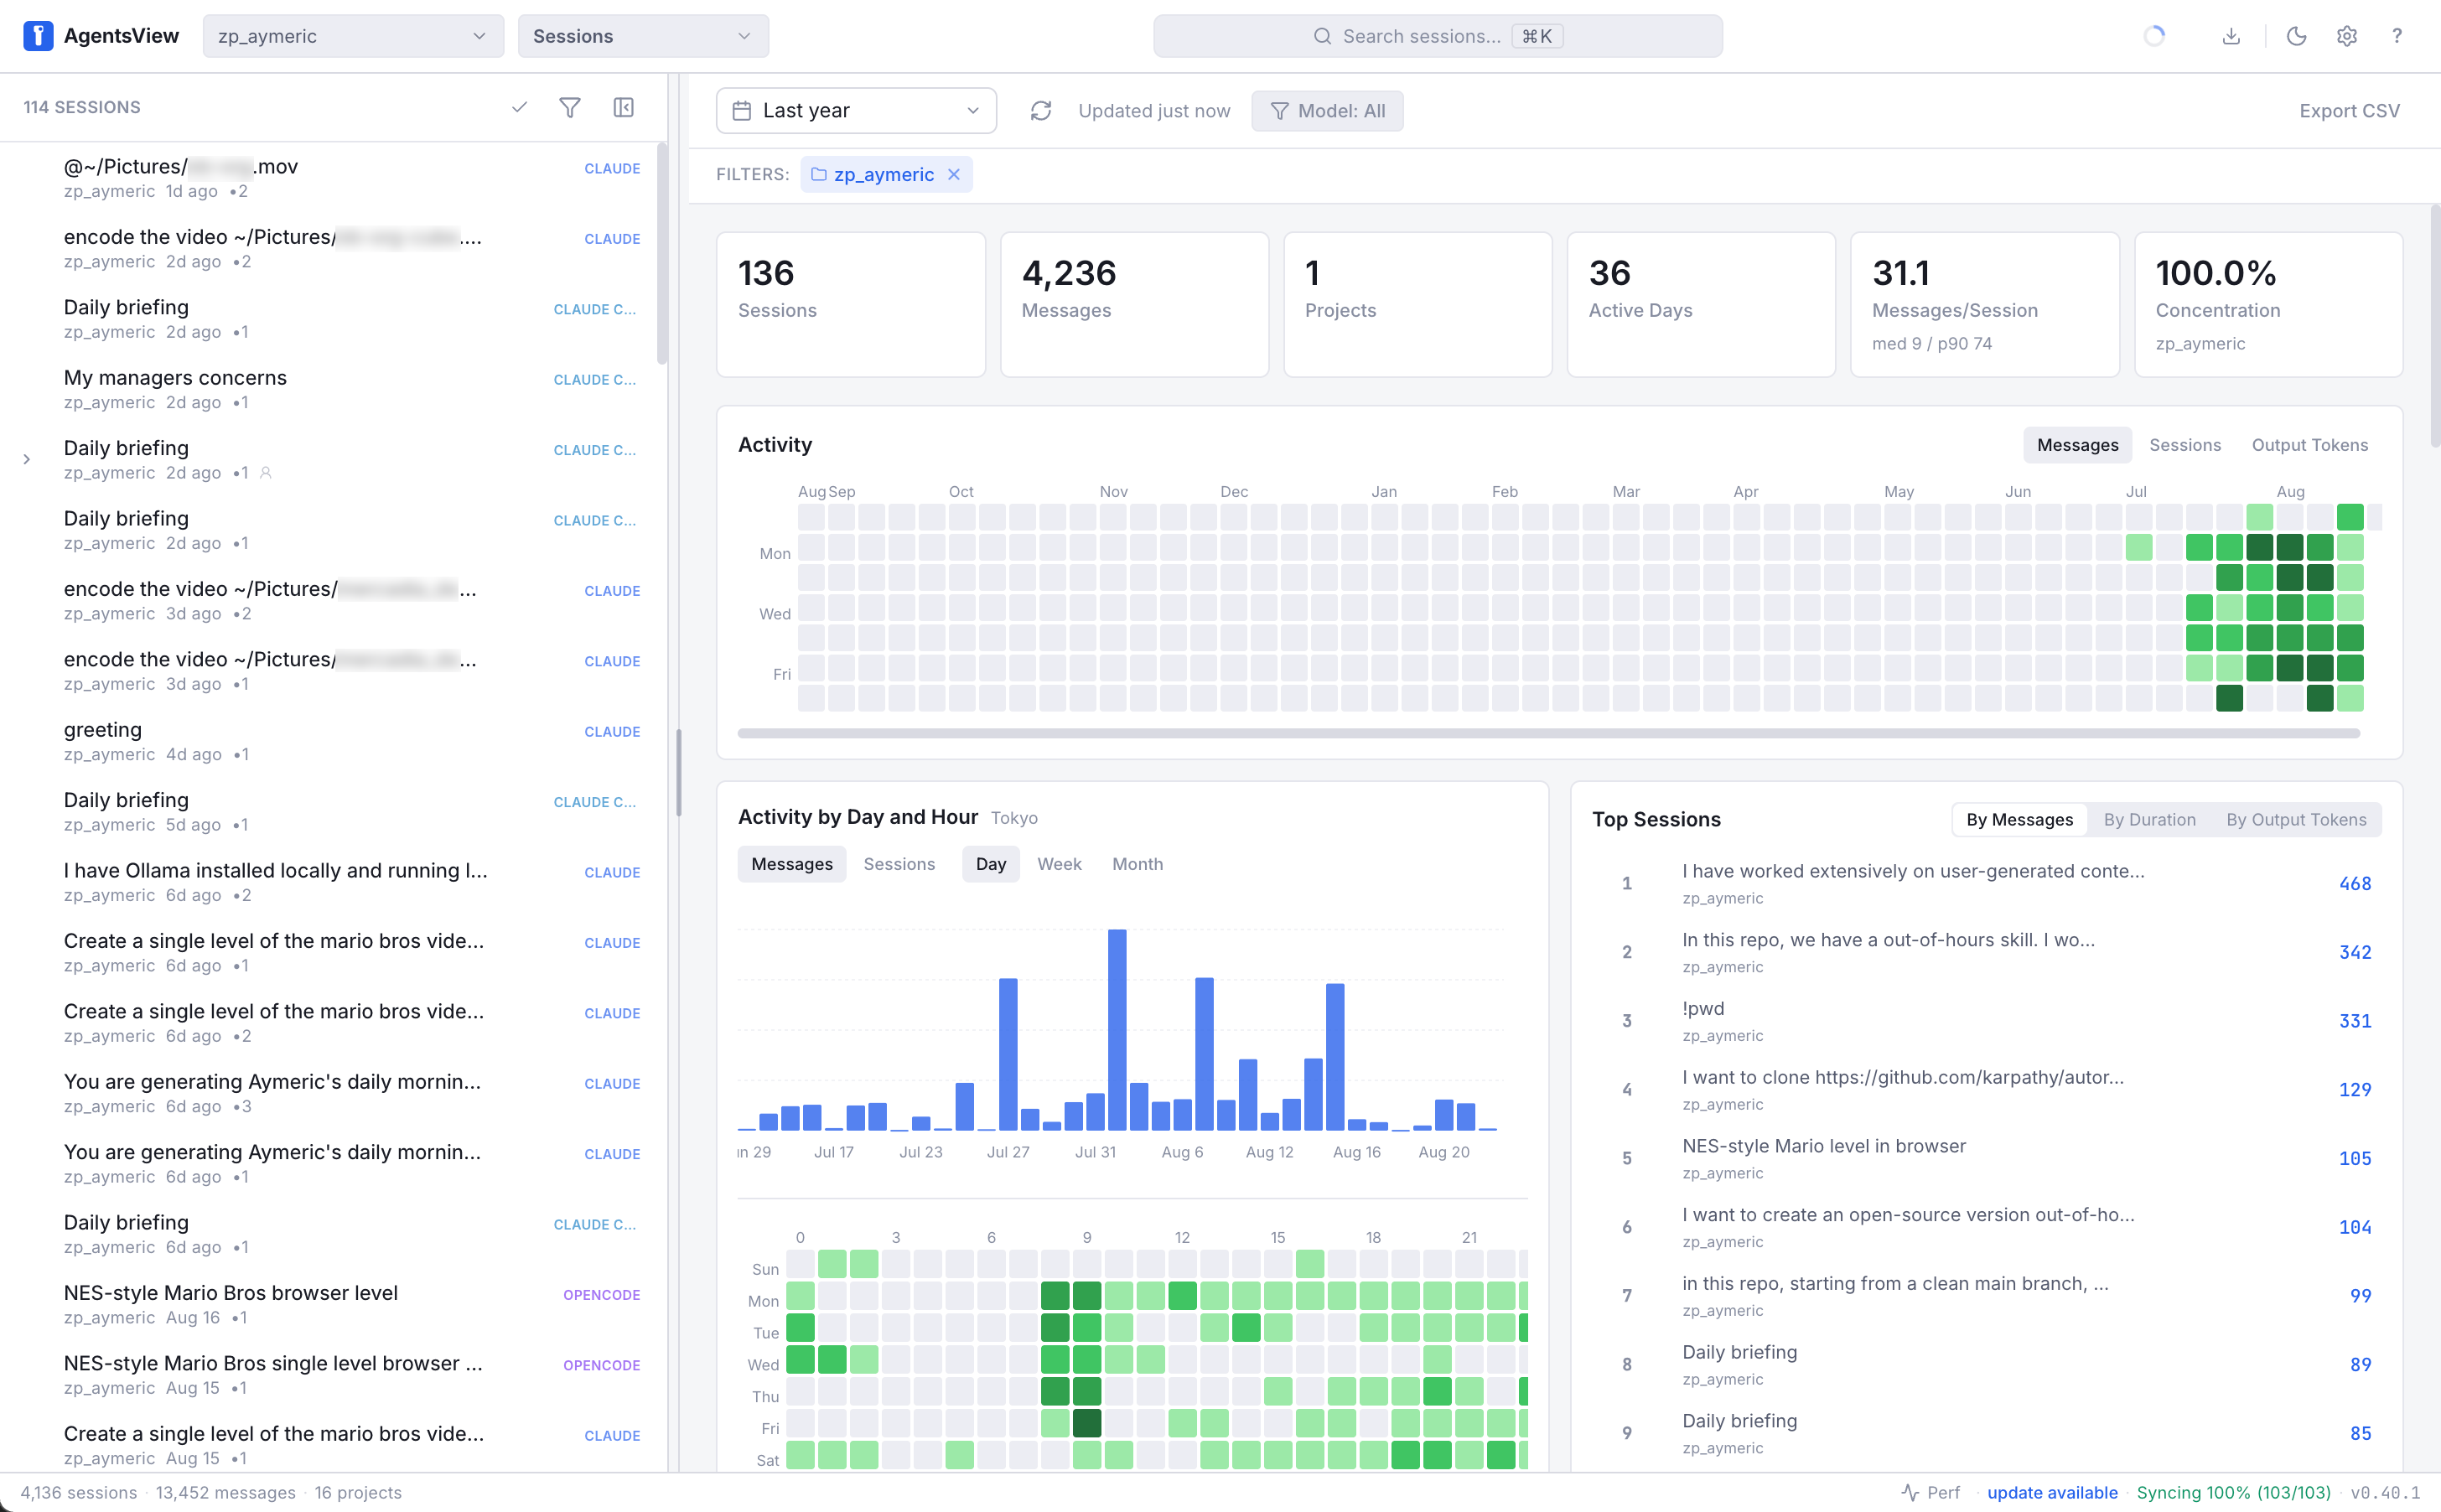Switch chart granularity to Week
This screenshot has width=2441, height=1512.
[1059, 864]
